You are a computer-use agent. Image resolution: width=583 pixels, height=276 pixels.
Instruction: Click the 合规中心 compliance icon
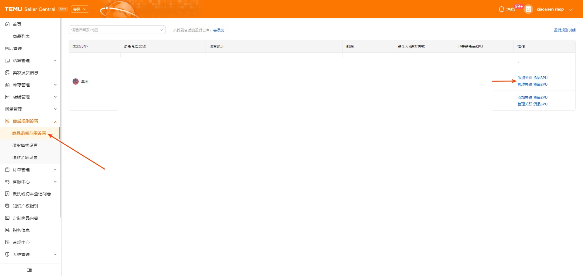coord(7,242)
